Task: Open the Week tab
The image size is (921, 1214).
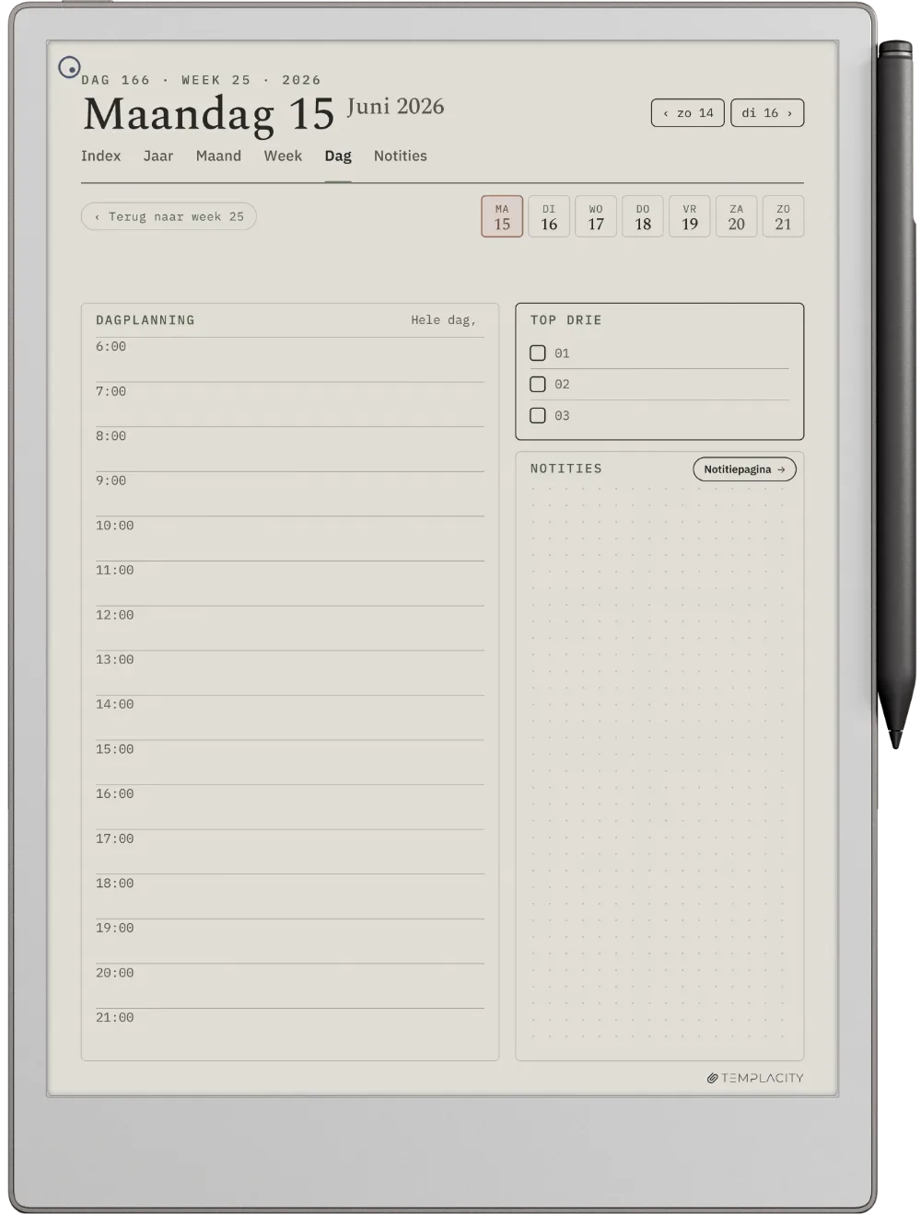Action: pos(283,156)
